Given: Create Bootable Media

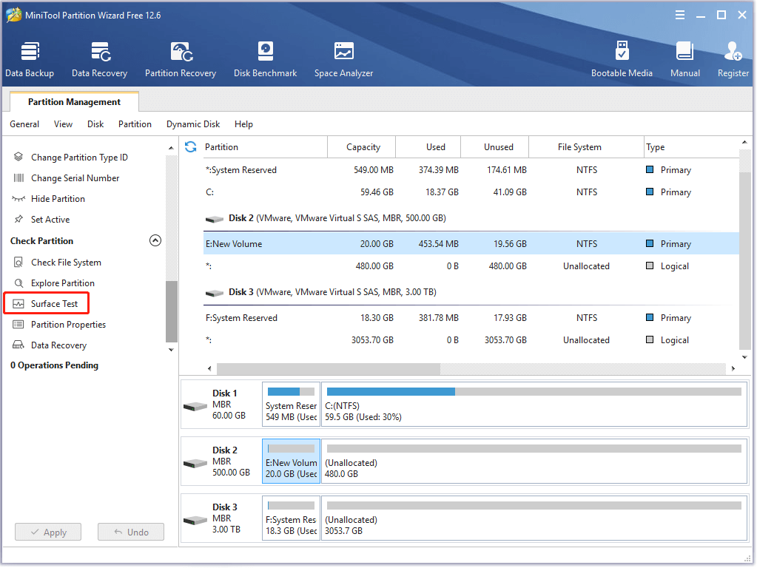Looking at the screenshot, I should (622, 59).
